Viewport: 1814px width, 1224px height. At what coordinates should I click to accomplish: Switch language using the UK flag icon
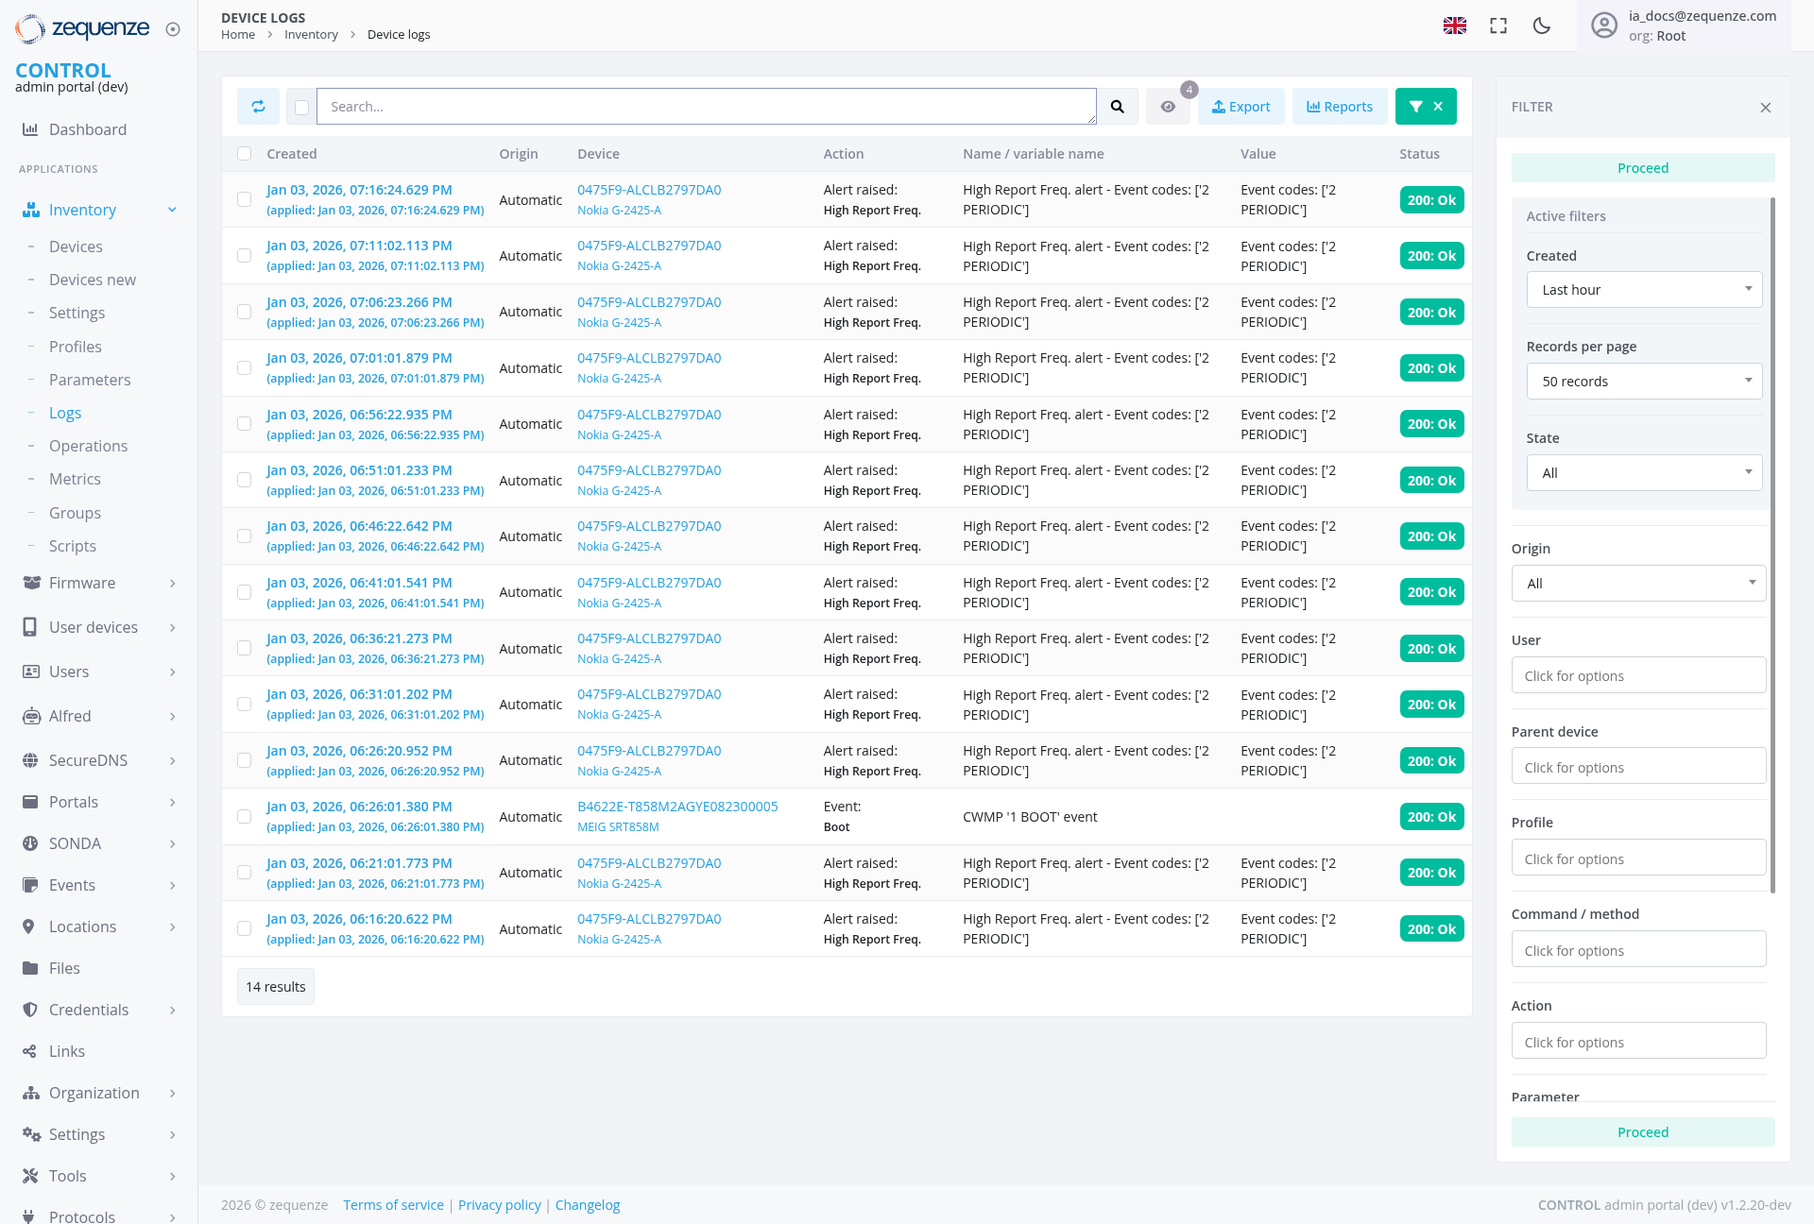point(1455,25)
